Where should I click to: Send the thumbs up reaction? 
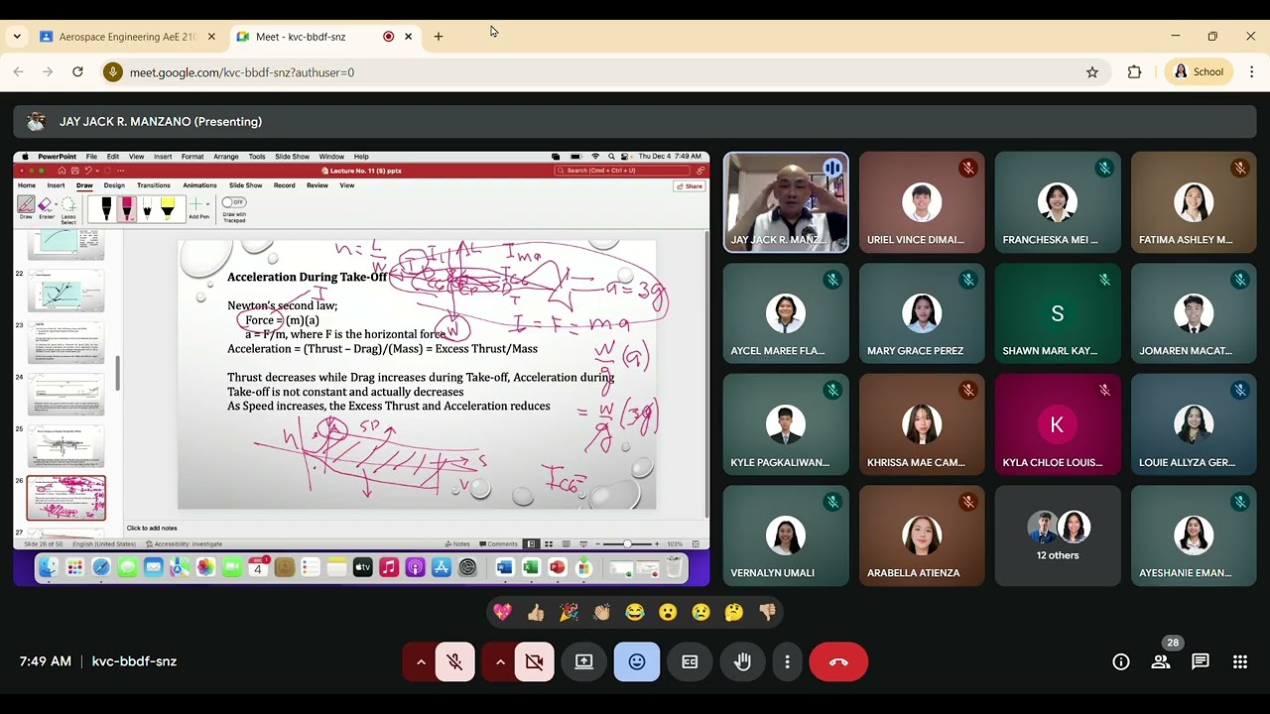536,613
